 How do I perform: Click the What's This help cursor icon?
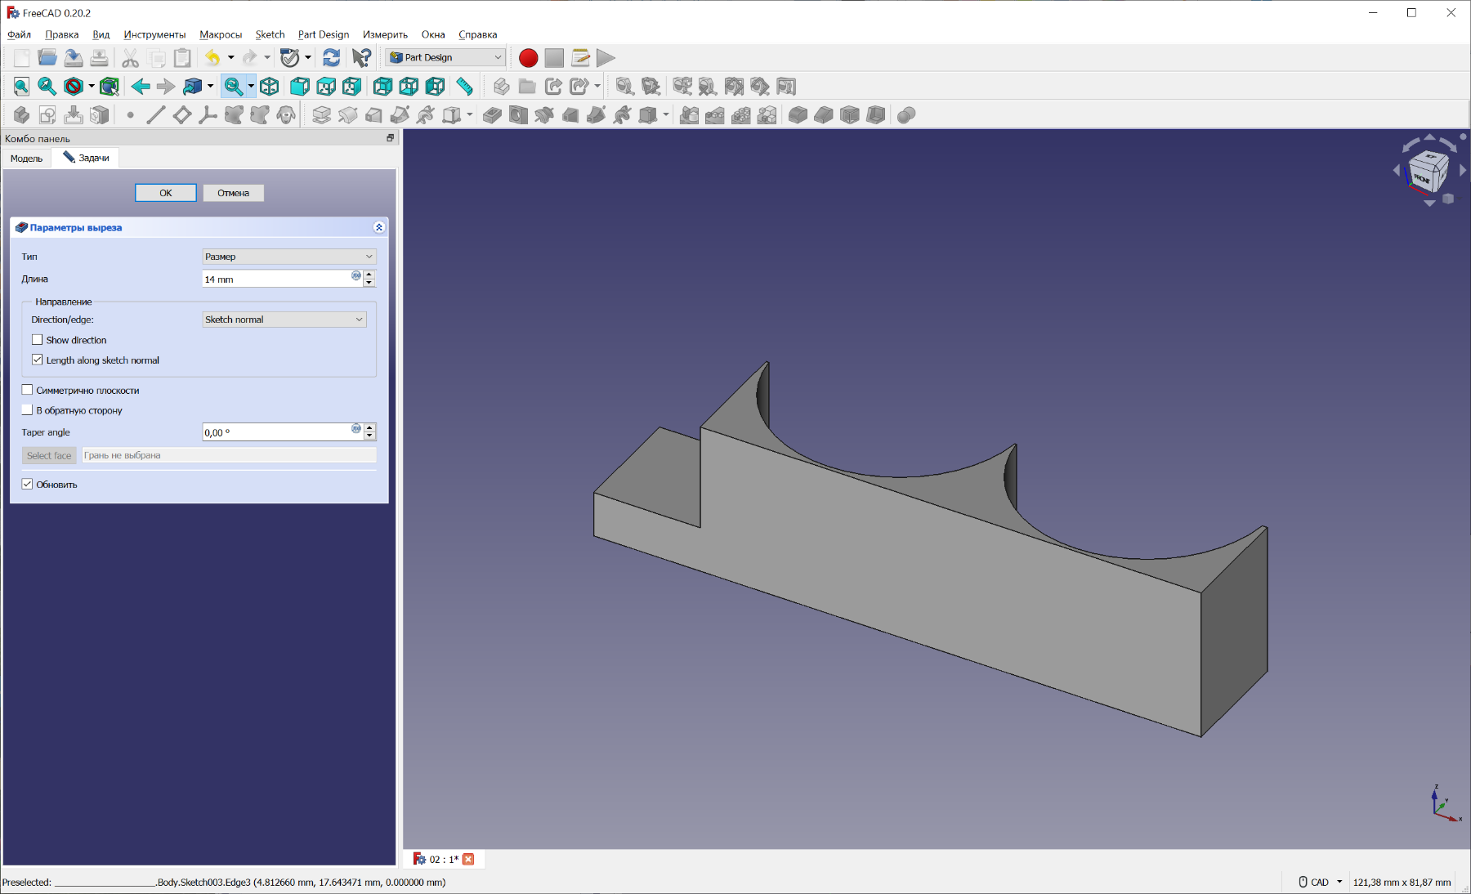pyautogui.click(x=361, y=57)
